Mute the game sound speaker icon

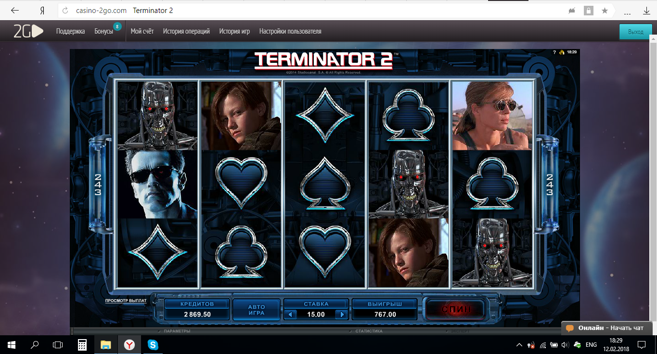click(x=562, y=52)
